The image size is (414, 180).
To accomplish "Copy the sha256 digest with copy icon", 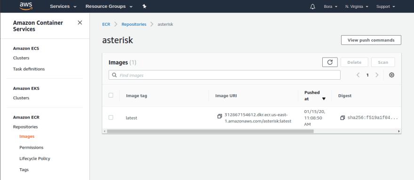I will coord(342,118).
